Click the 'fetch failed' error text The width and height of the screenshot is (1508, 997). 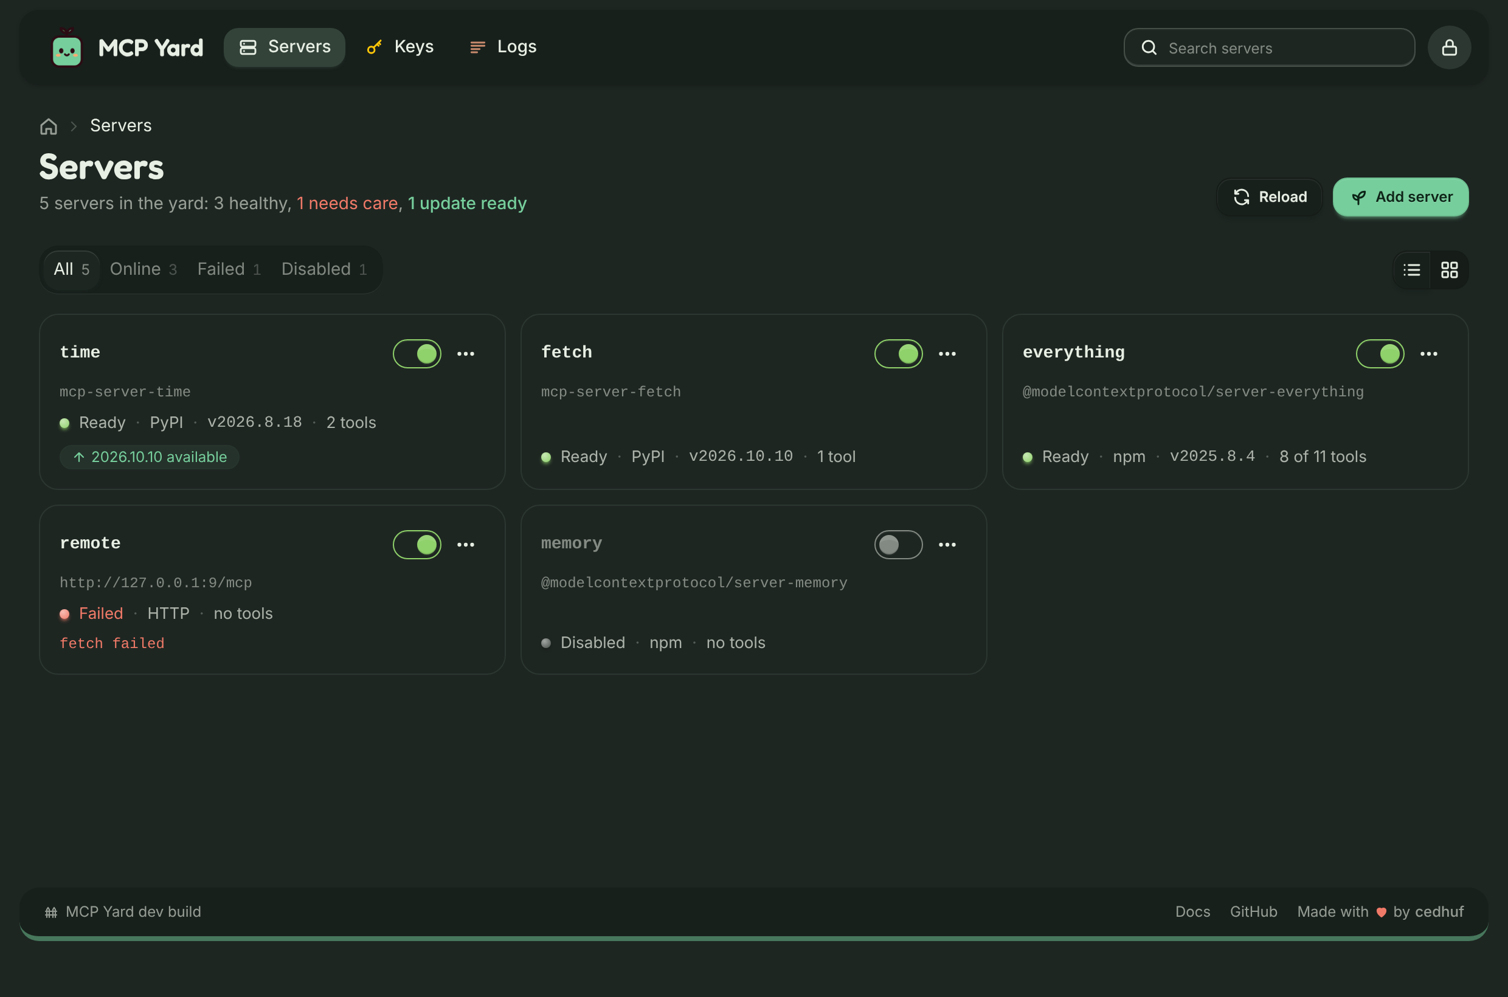112,643
